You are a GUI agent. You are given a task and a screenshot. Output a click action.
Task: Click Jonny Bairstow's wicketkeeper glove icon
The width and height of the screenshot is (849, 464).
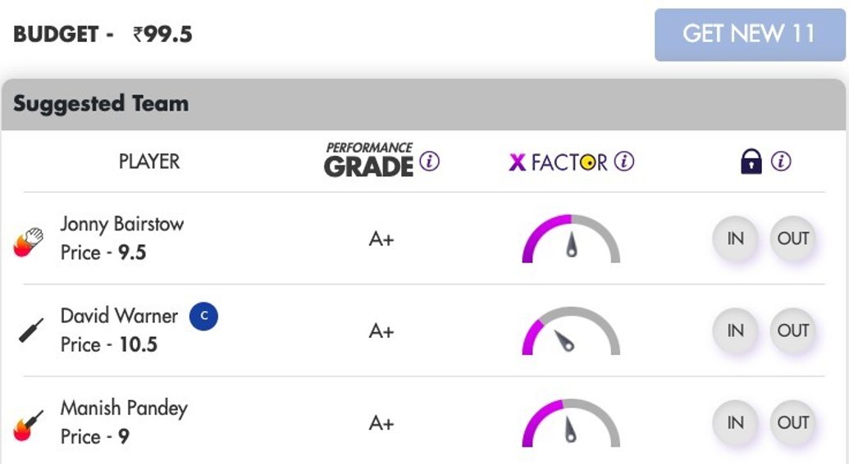coord(30,242)
